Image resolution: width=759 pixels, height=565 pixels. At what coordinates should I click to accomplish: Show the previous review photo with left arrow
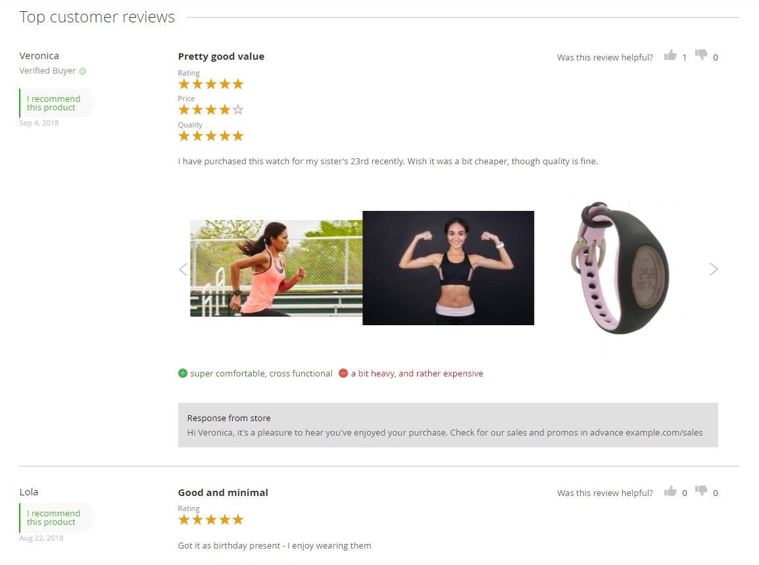pyautogui.click(x=183, y=269)
